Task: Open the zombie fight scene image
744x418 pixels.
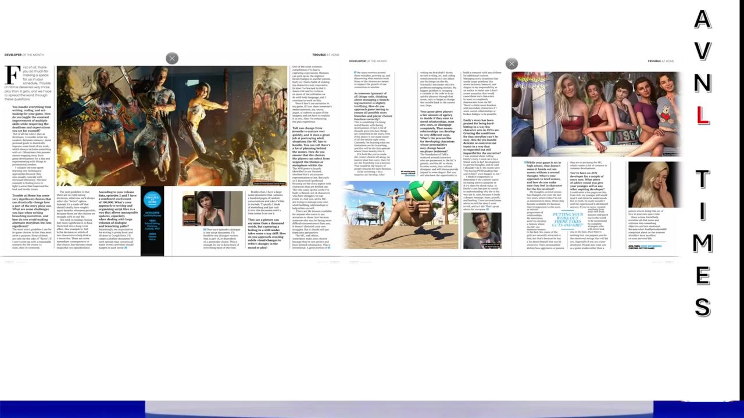Action: click(171, 125)
